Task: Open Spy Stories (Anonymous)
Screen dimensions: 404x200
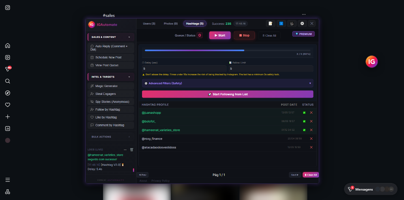Action: point(111,102)
